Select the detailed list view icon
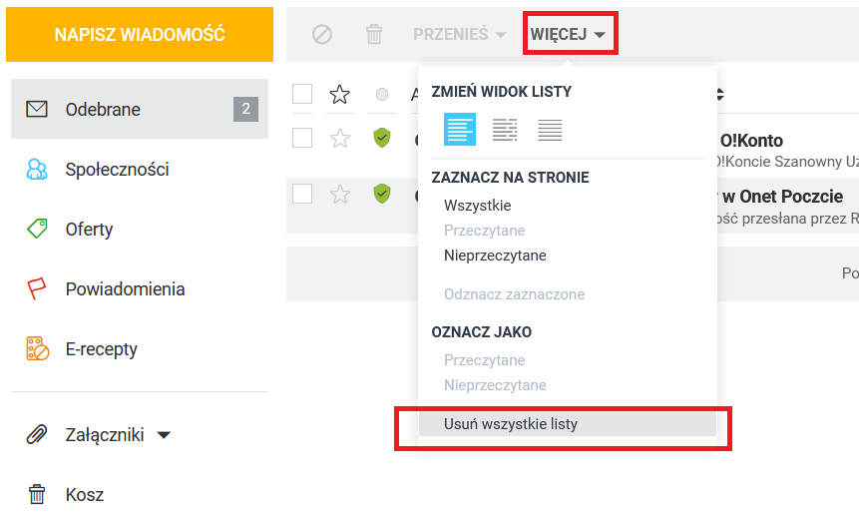Image resolution: width=859 pixels, height=513 pixels. [460, 130]
